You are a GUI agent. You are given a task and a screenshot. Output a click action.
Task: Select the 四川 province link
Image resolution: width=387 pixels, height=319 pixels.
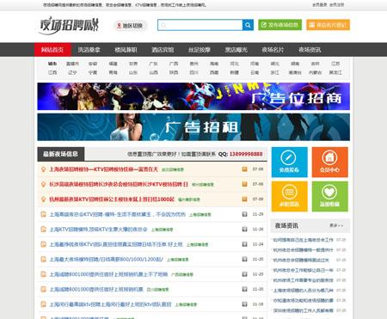click(x=193, y=72)
